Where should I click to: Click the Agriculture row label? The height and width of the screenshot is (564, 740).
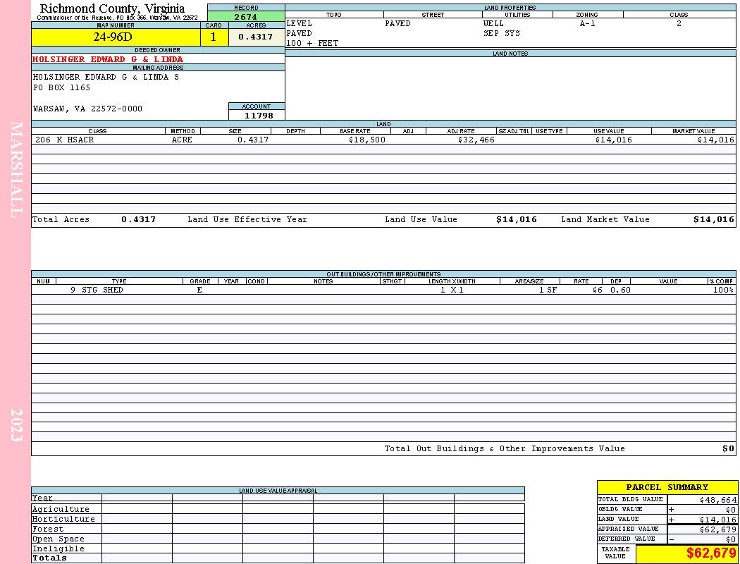(x=61, y=509)
